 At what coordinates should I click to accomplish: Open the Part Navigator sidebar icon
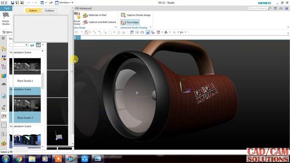(4, 67)
